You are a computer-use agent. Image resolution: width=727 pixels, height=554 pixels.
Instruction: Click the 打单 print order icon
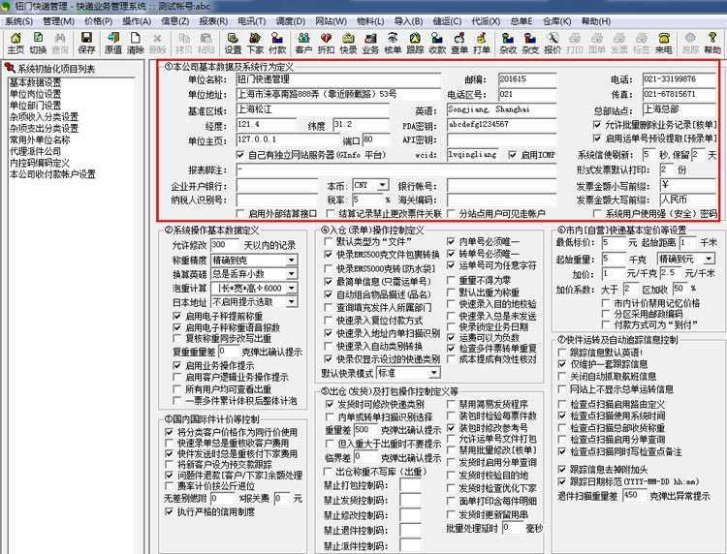point(482,43)
